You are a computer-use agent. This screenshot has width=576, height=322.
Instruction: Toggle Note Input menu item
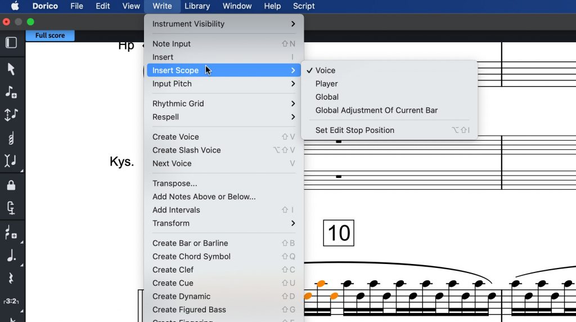click(x=224, y=44)
